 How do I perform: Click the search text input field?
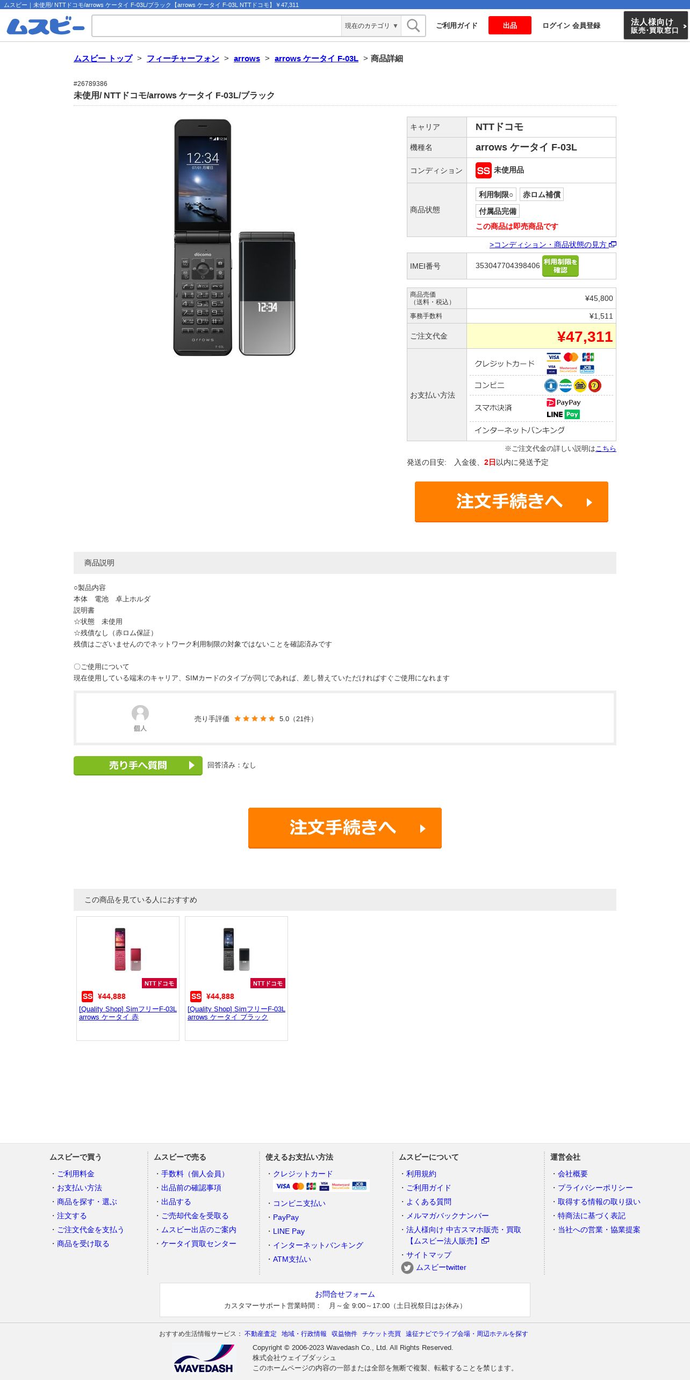217,26
